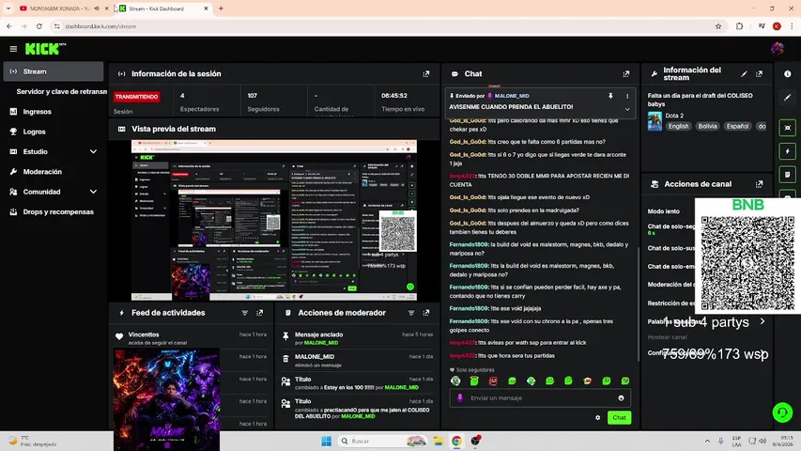Open browser extensions menu
This screenshot has height=451, width=801.
click(739, 26)
